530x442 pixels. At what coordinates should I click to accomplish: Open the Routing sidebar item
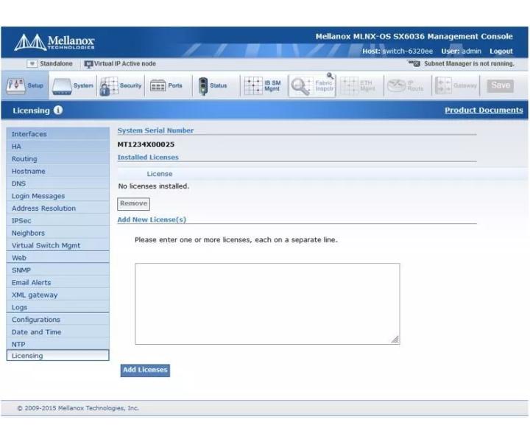click(x=58, y=158)
